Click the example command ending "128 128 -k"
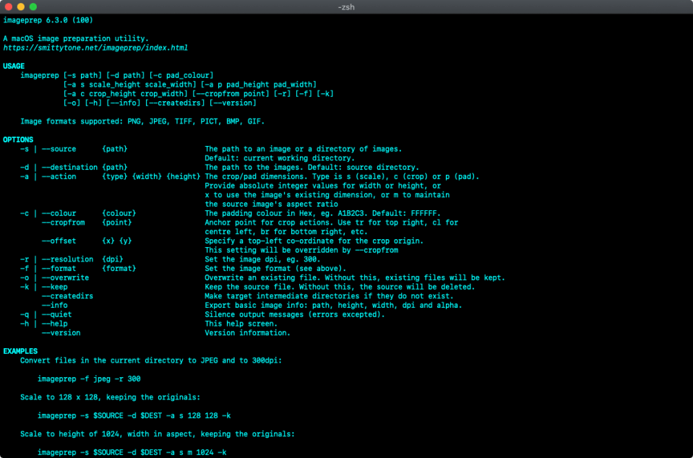 [134, 415]
